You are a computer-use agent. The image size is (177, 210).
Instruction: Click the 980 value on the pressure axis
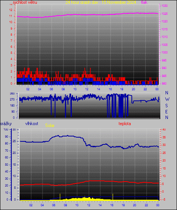[164, 83]
